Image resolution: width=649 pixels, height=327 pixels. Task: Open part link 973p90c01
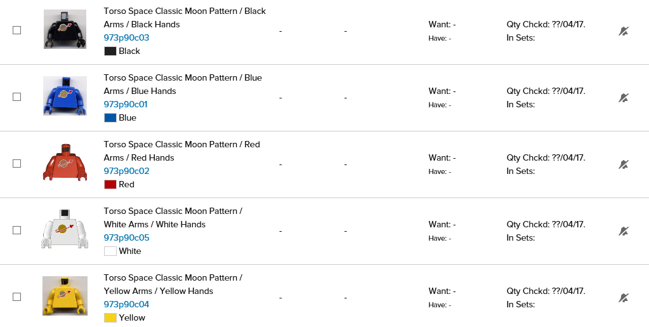coord(126,104)
